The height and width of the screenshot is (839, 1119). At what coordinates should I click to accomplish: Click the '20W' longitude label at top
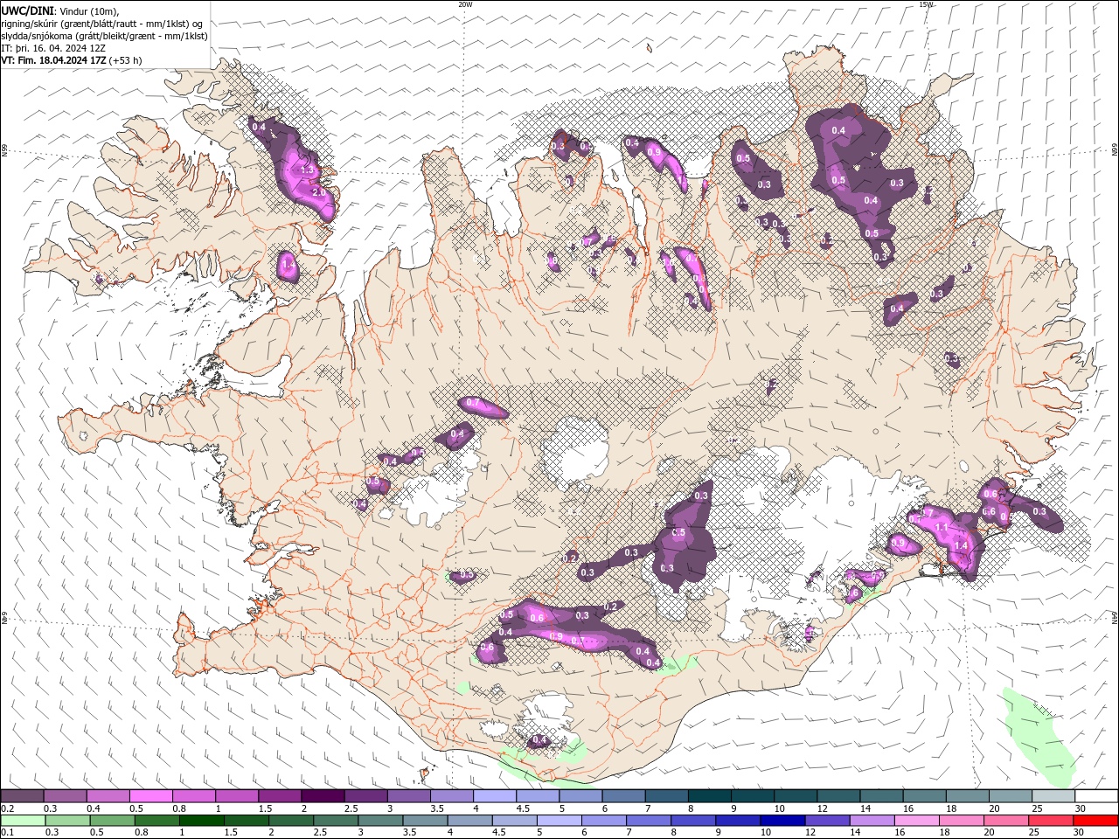(x=465, y=4)
